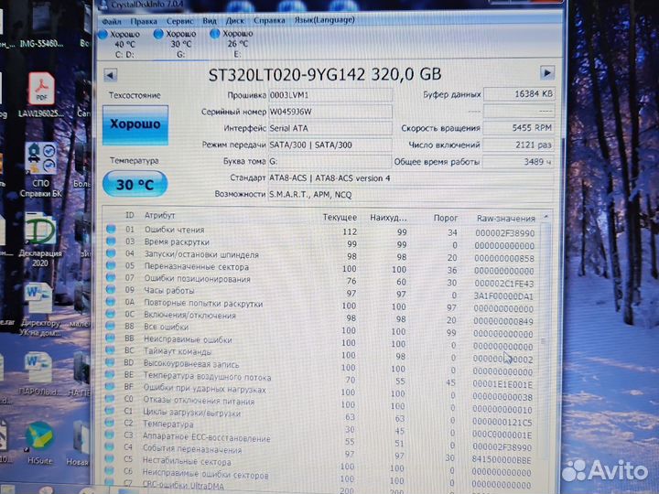Go to next disk with right arrow
659x494 pixels.
click(546, 73)
